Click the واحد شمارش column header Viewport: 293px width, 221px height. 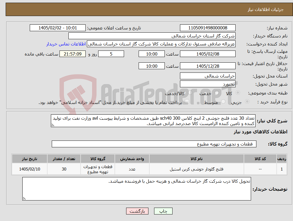132,159
